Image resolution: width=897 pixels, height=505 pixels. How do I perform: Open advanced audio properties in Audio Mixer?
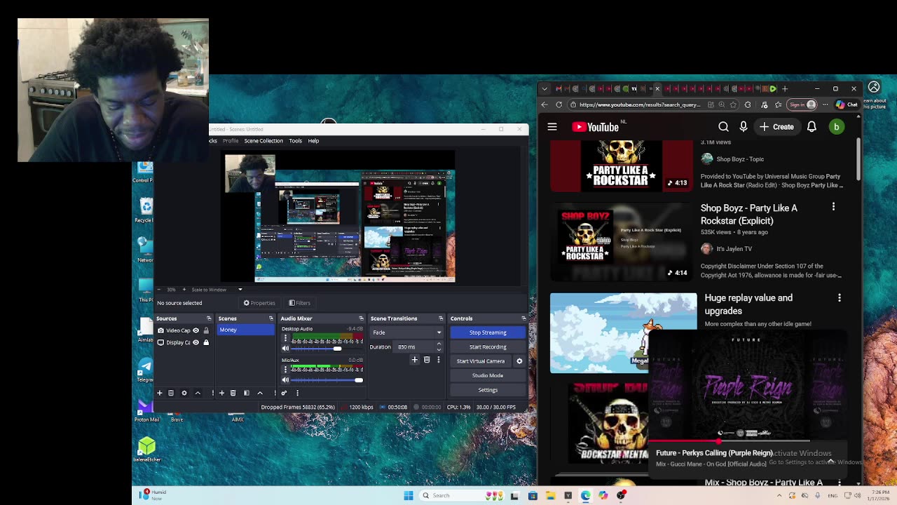(284, 393)
